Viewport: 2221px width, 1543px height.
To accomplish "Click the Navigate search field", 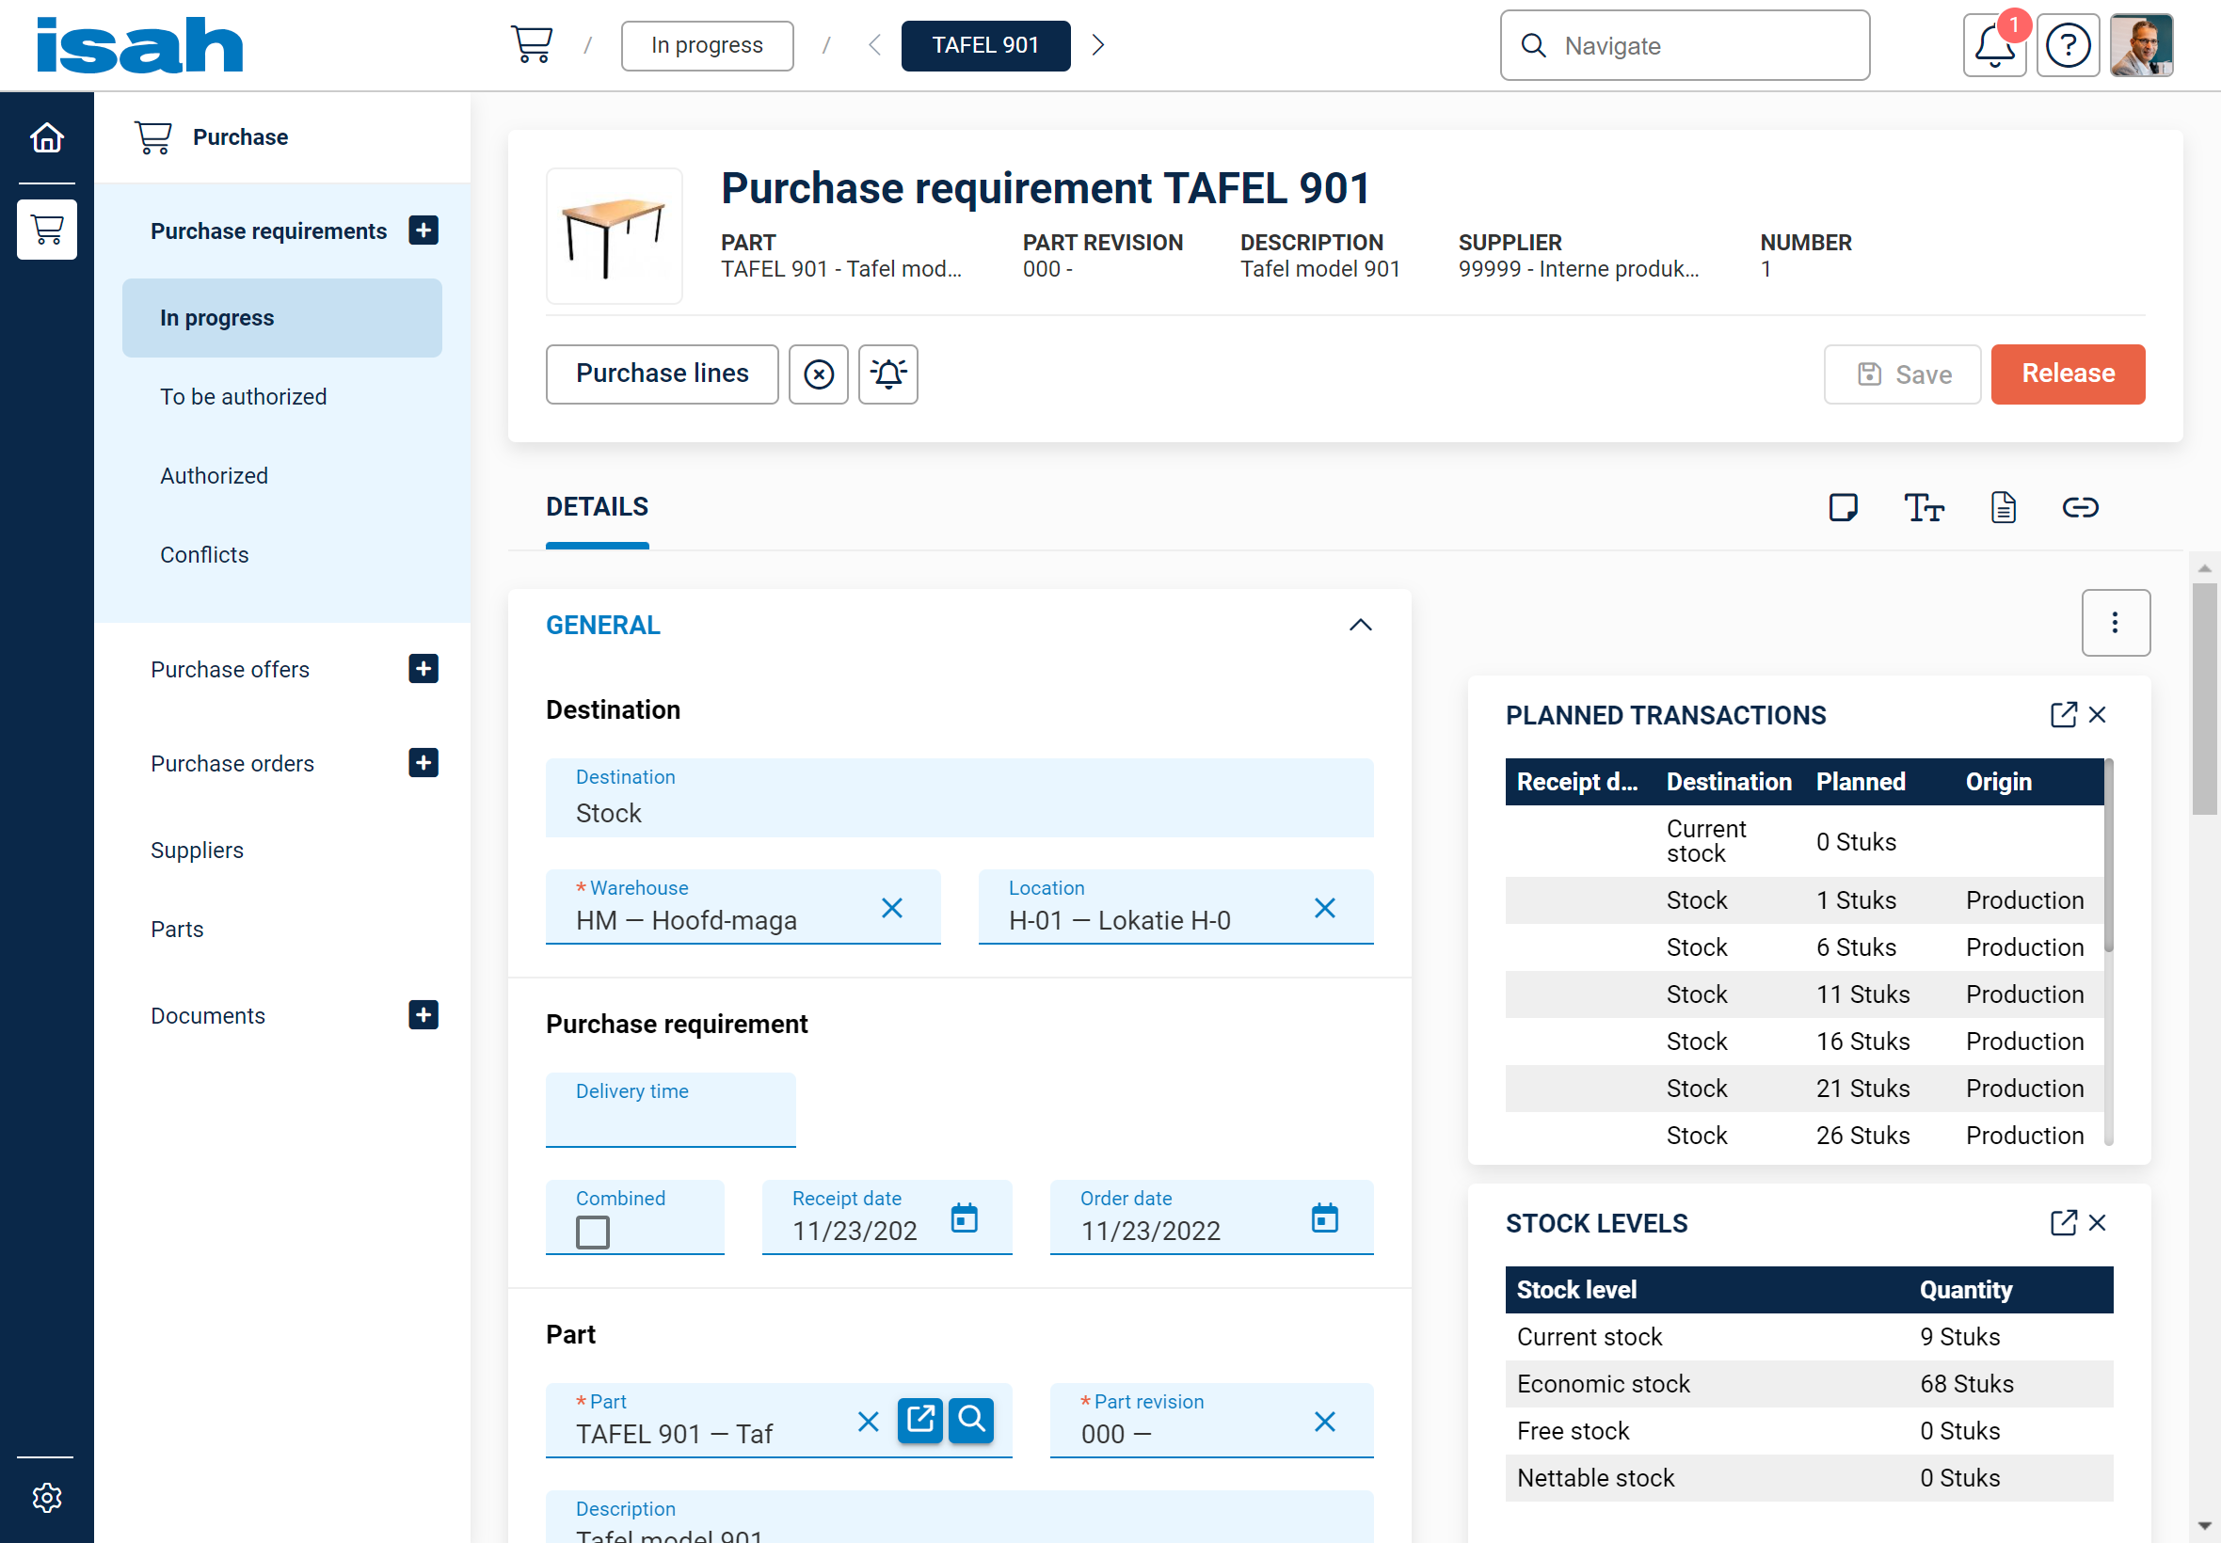I will [1685, 45].
